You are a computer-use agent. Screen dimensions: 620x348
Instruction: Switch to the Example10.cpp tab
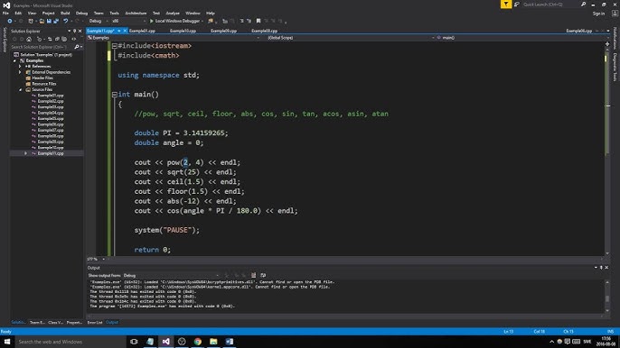(x=183, y=31)
